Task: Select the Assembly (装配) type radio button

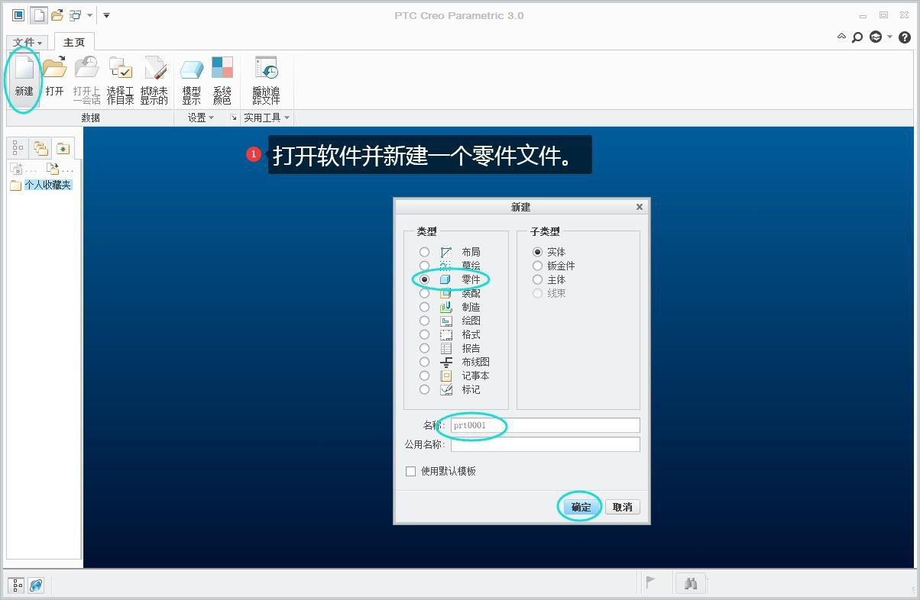Action: coord(424,293)
